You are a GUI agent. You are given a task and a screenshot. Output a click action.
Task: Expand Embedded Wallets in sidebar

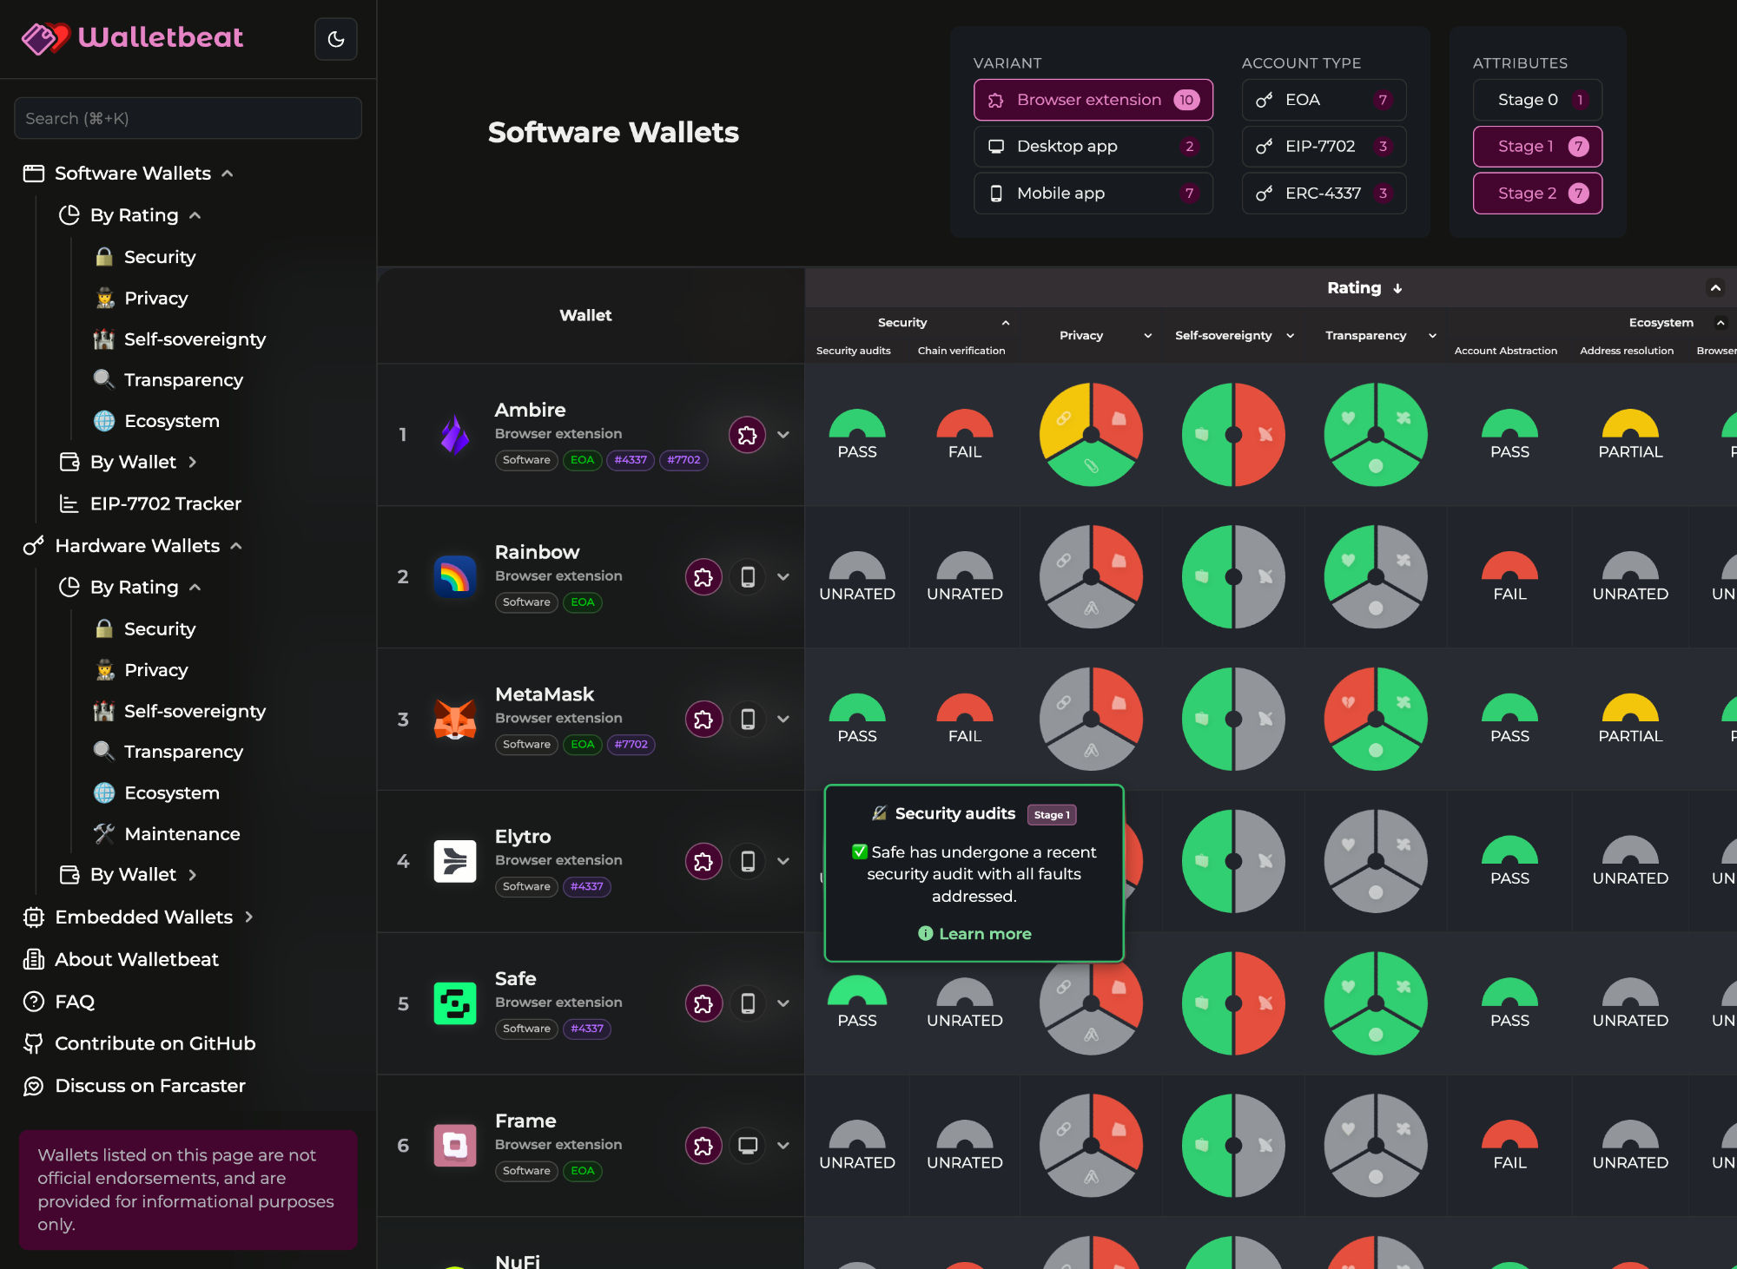[248, 917]
